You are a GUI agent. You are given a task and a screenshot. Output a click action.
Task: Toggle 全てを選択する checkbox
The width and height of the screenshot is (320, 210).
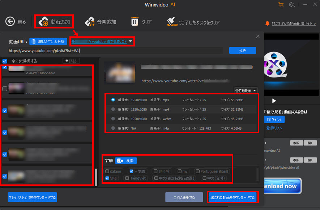tap(5, 61)
